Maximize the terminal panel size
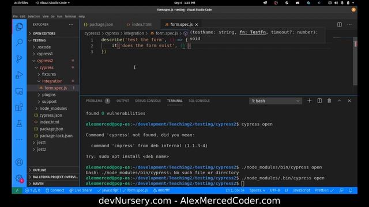 click(339, 101)
